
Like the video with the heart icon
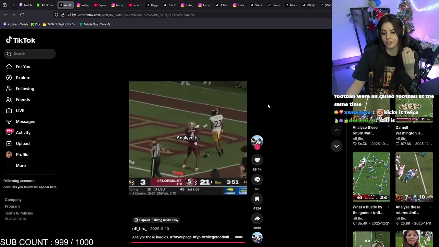coord(257,160)
